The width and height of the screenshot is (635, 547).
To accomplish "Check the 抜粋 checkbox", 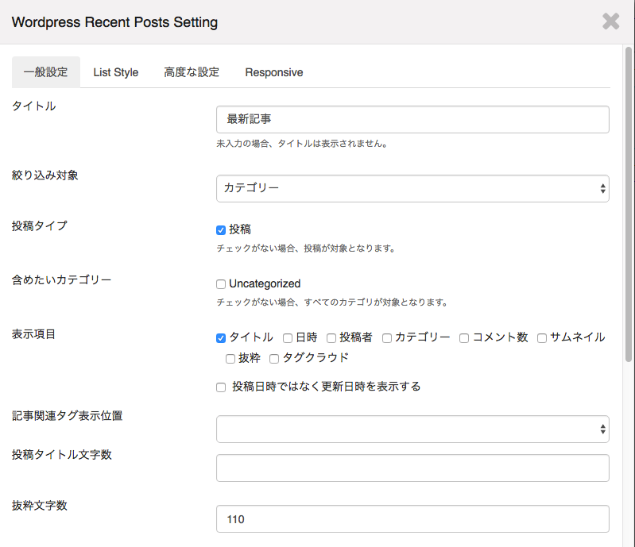I will click(x=230, y=359).
